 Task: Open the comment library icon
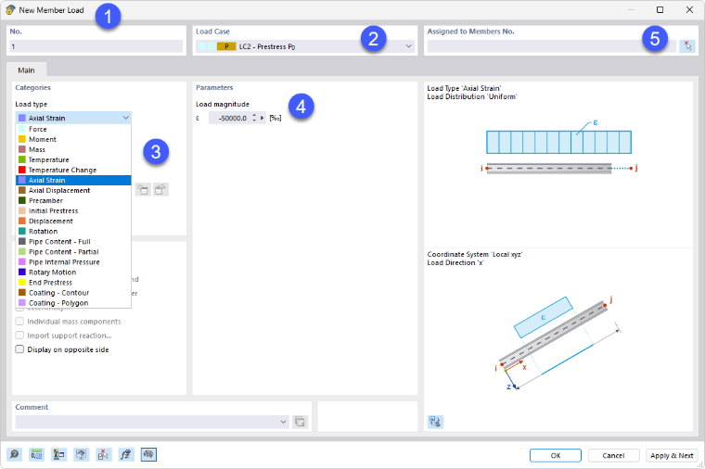(x=300, y=422)
